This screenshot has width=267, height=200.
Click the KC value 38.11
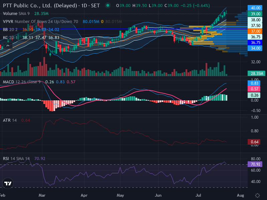click(x=28, y=38)
